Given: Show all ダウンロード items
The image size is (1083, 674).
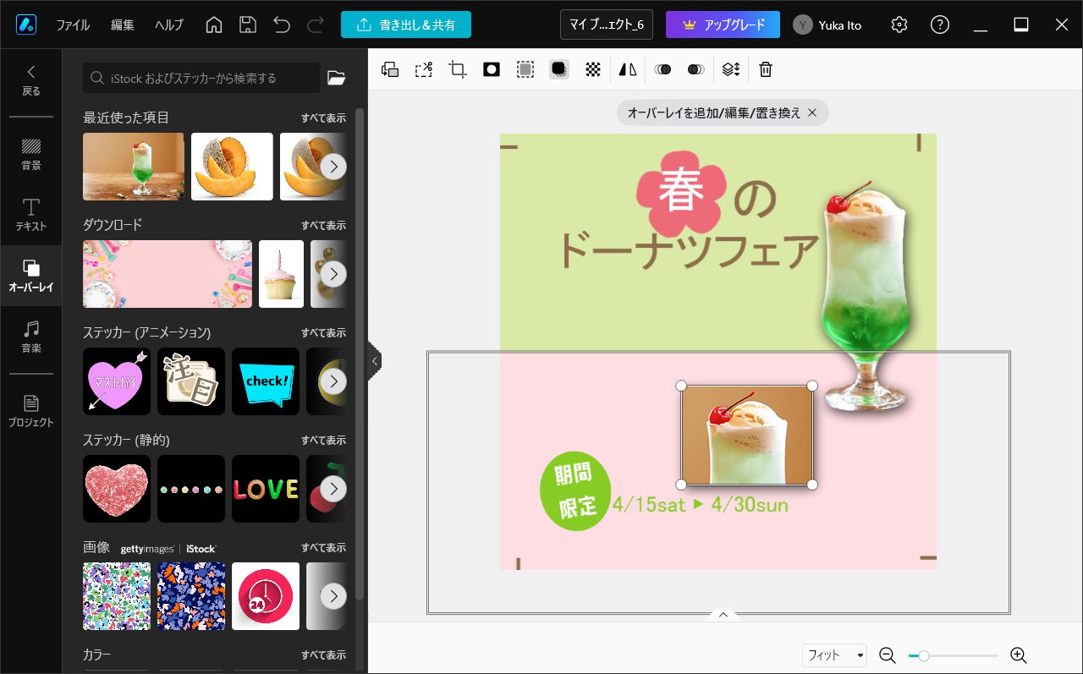Looking at the screenshot, I should point(323,225).
